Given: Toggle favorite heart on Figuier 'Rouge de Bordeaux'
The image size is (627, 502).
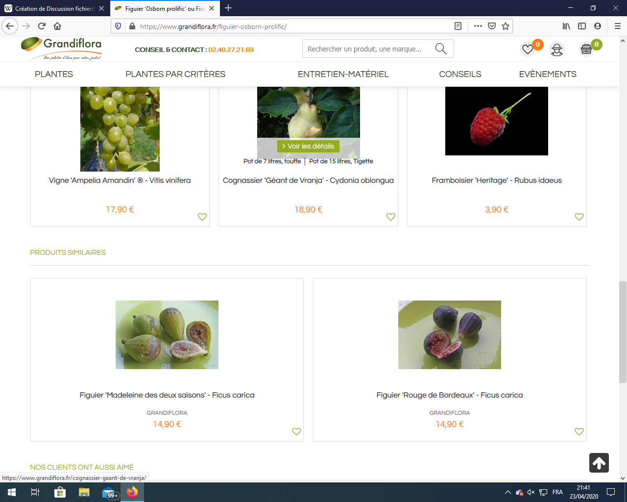Looking at the screenshot, I should pos(579,431).
